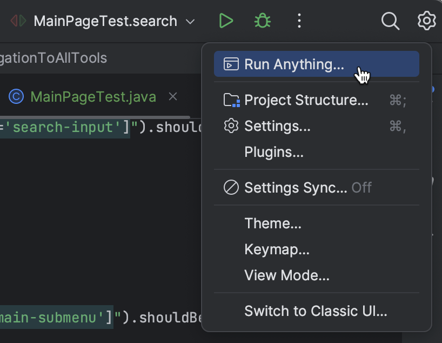Open the vertical three-dot More Actions menu
The height and width of the screenshot is (343, 442).
click(299, 21)
